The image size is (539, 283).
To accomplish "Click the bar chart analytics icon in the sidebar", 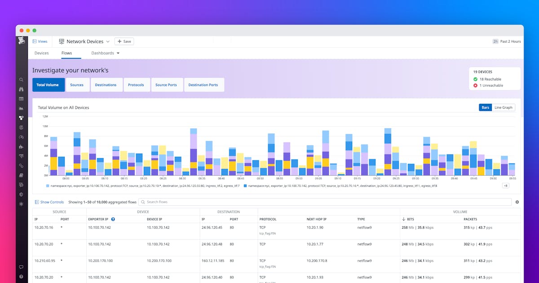I will [x=21, y=108].
